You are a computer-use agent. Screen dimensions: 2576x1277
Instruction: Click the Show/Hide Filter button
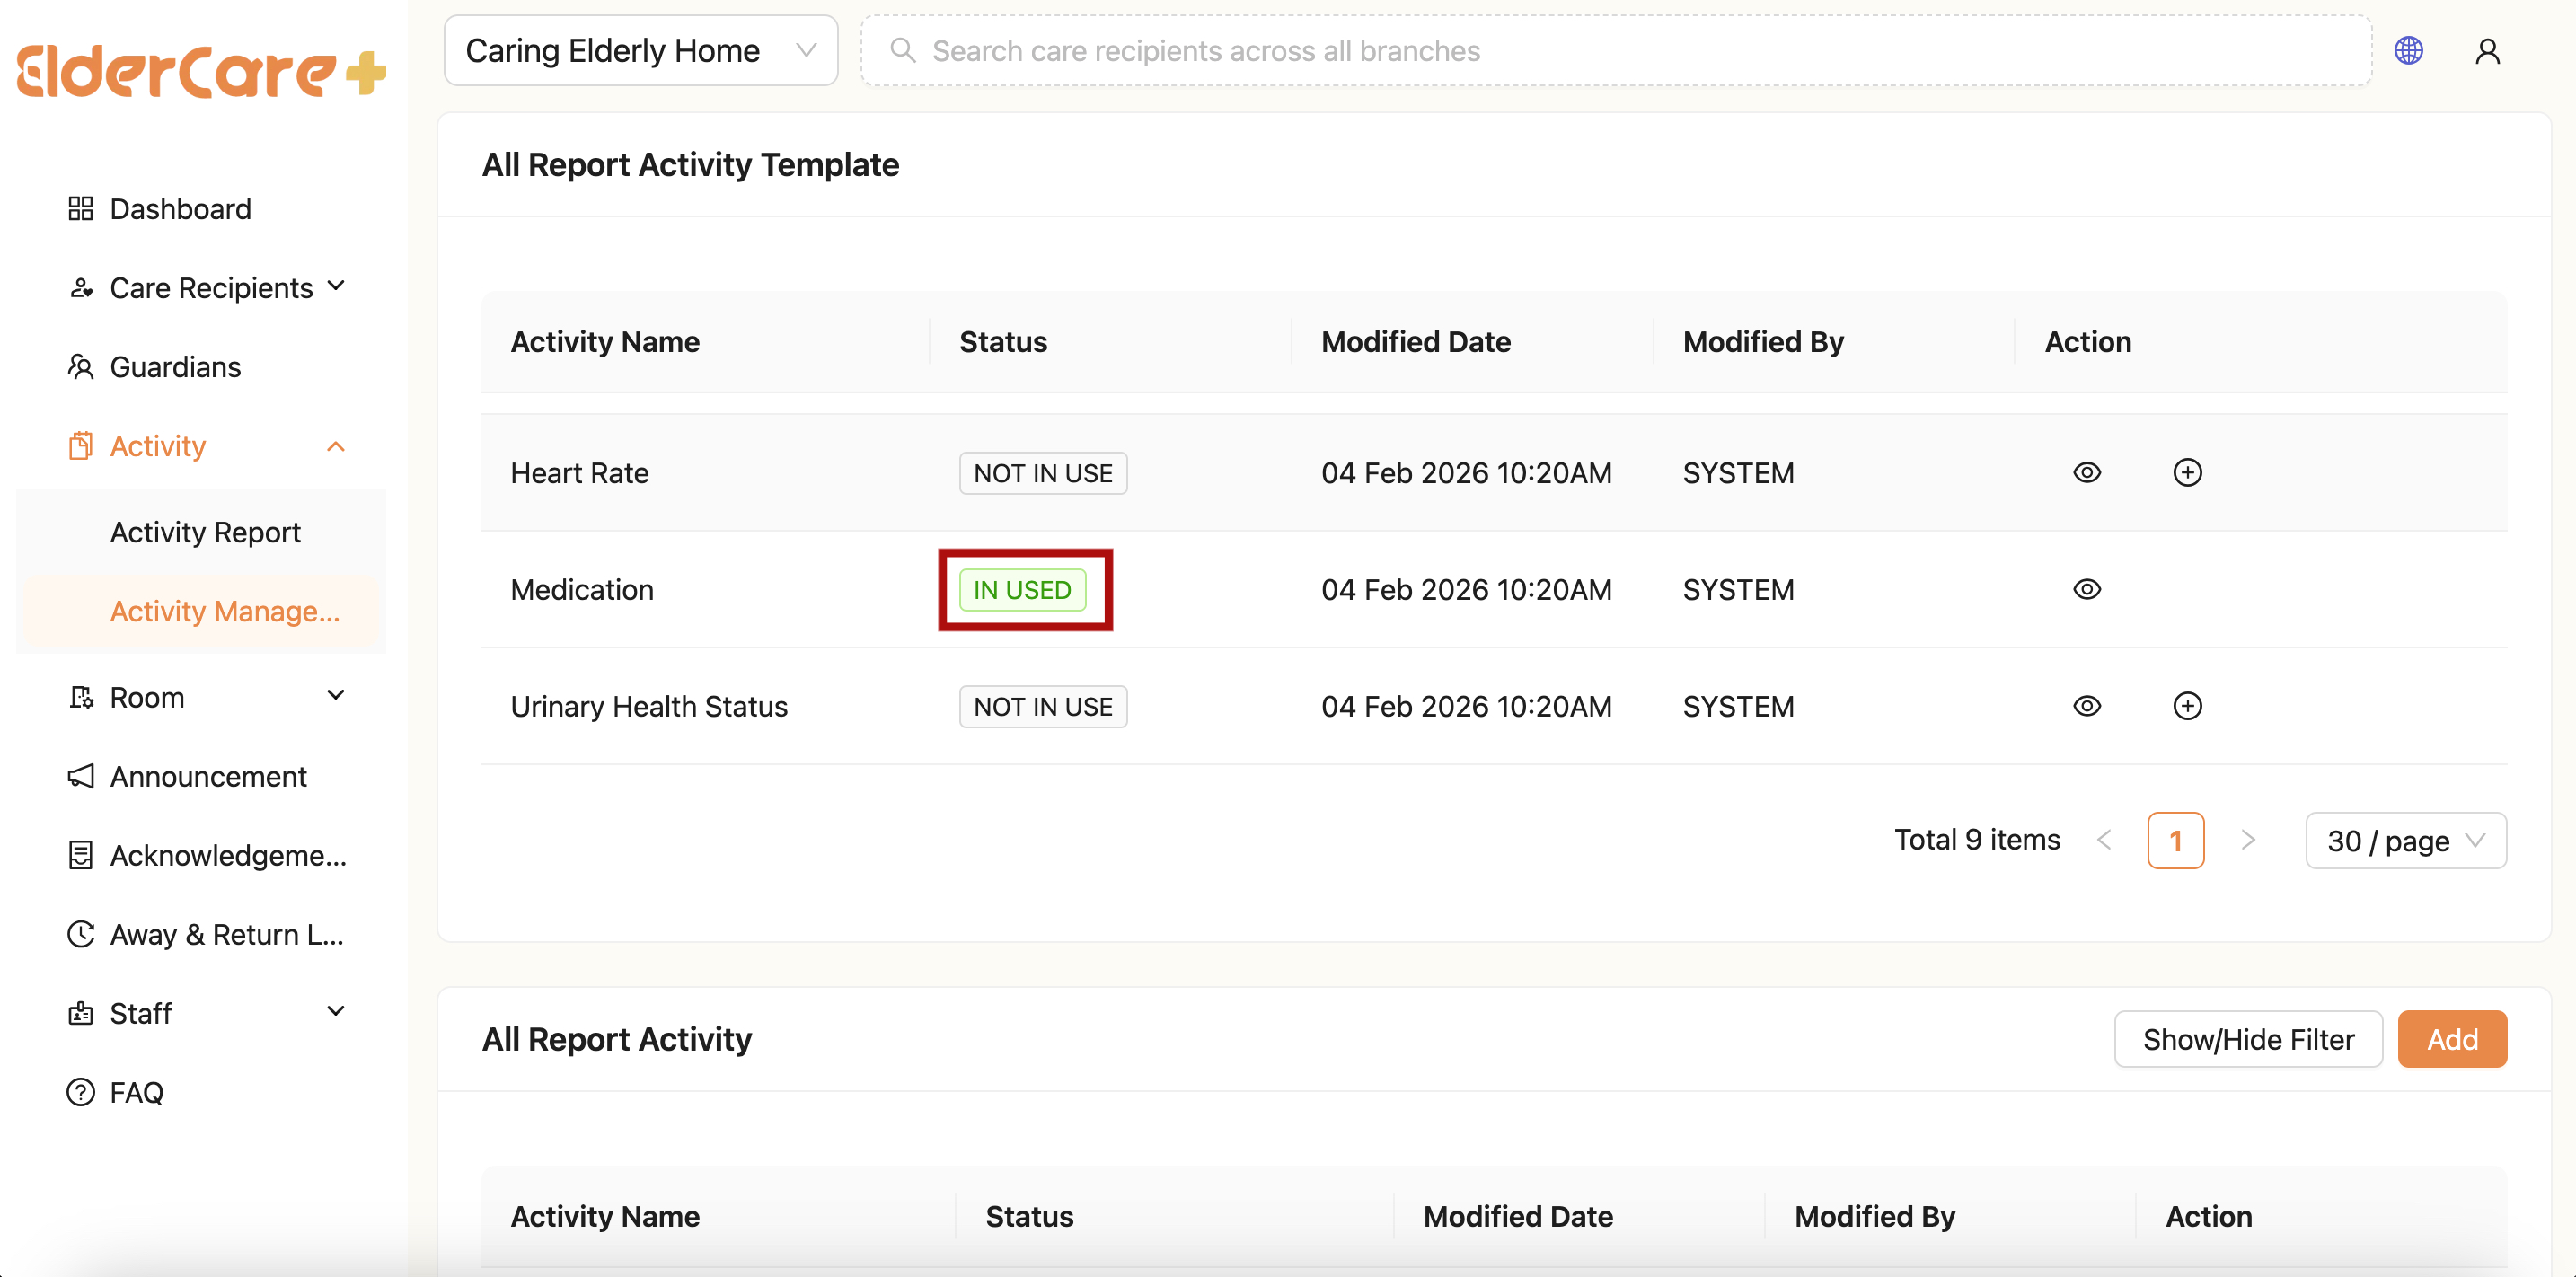click(2247, 1039)
